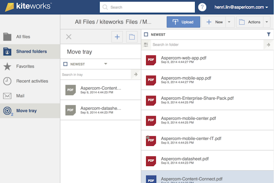The height and width of the screenshot is (183, 274).
Task: Go to Recent activities
Action: 30,81
